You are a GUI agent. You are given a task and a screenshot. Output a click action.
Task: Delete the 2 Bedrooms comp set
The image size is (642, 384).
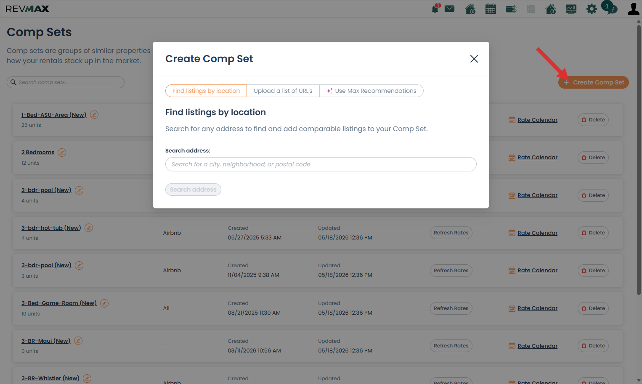[x=593, y=158]
